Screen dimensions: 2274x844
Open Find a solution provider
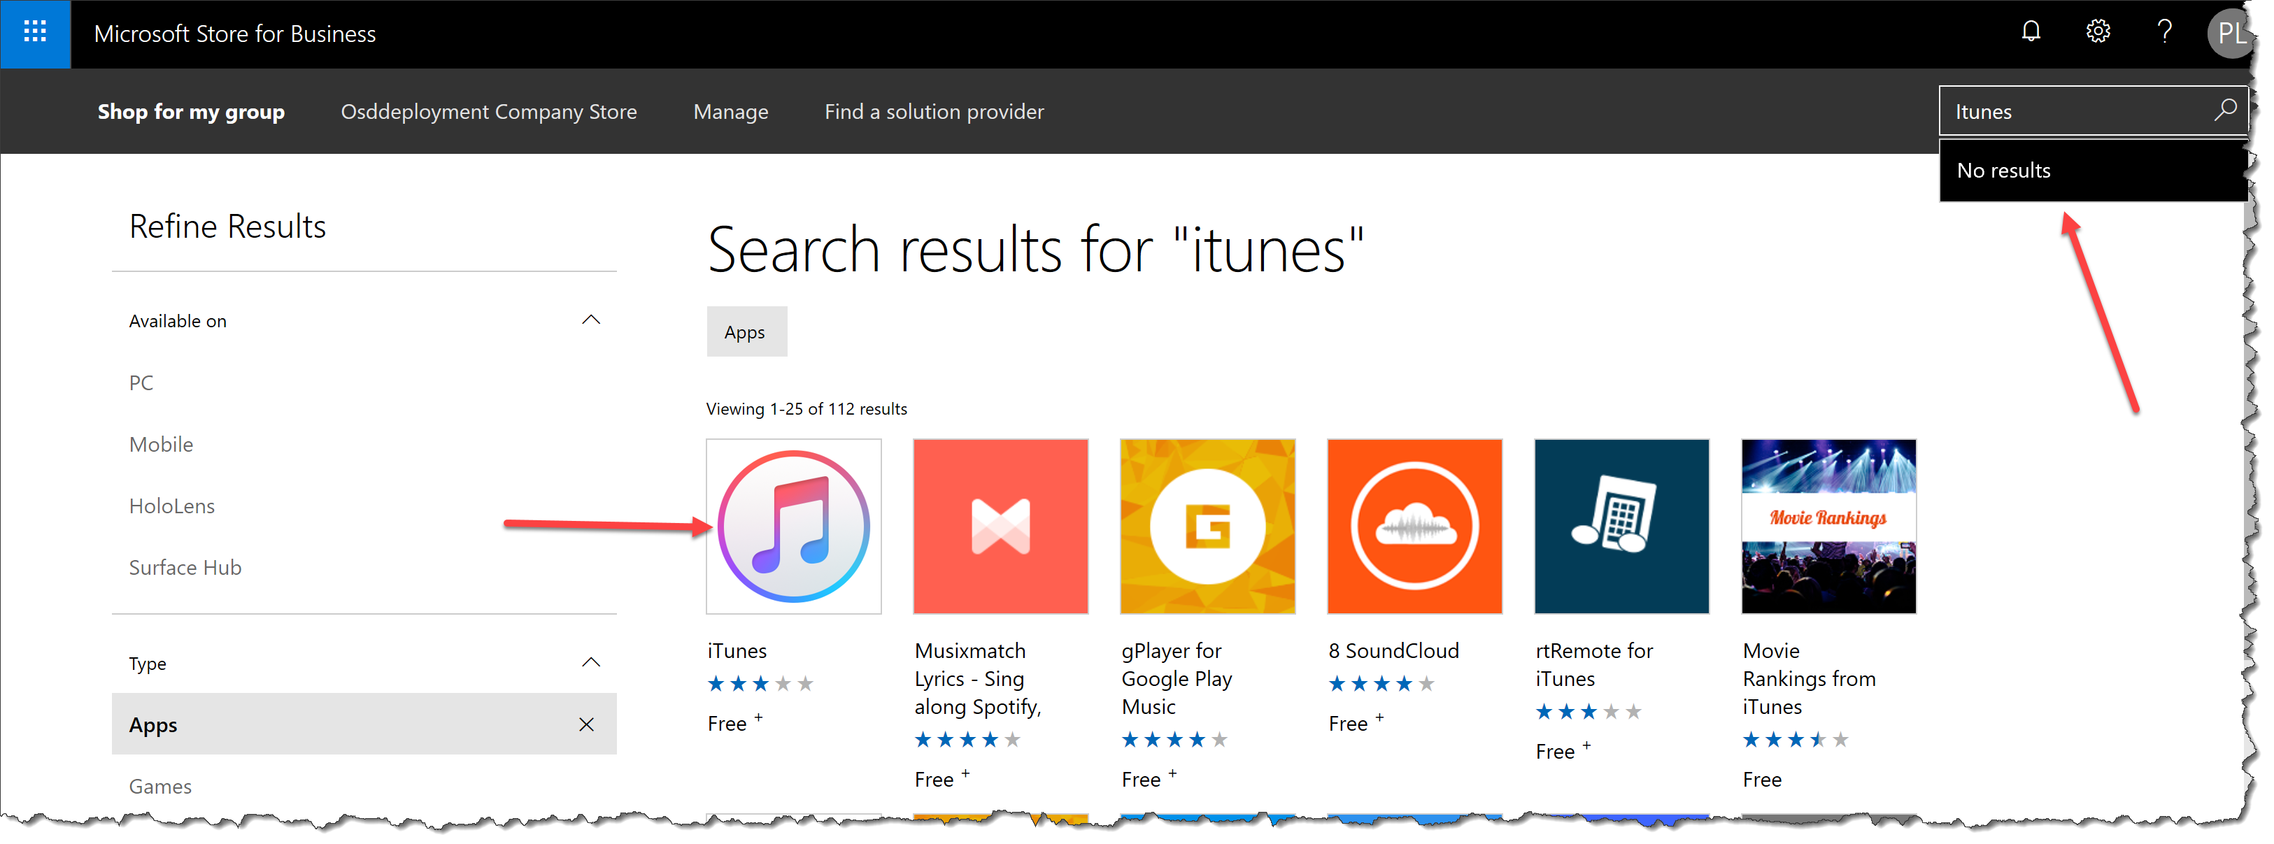tap(933, 111)
